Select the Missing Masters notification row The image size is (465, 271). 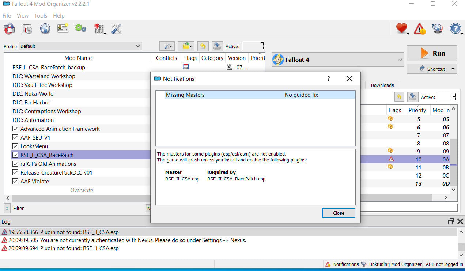(x=260, y=95)
